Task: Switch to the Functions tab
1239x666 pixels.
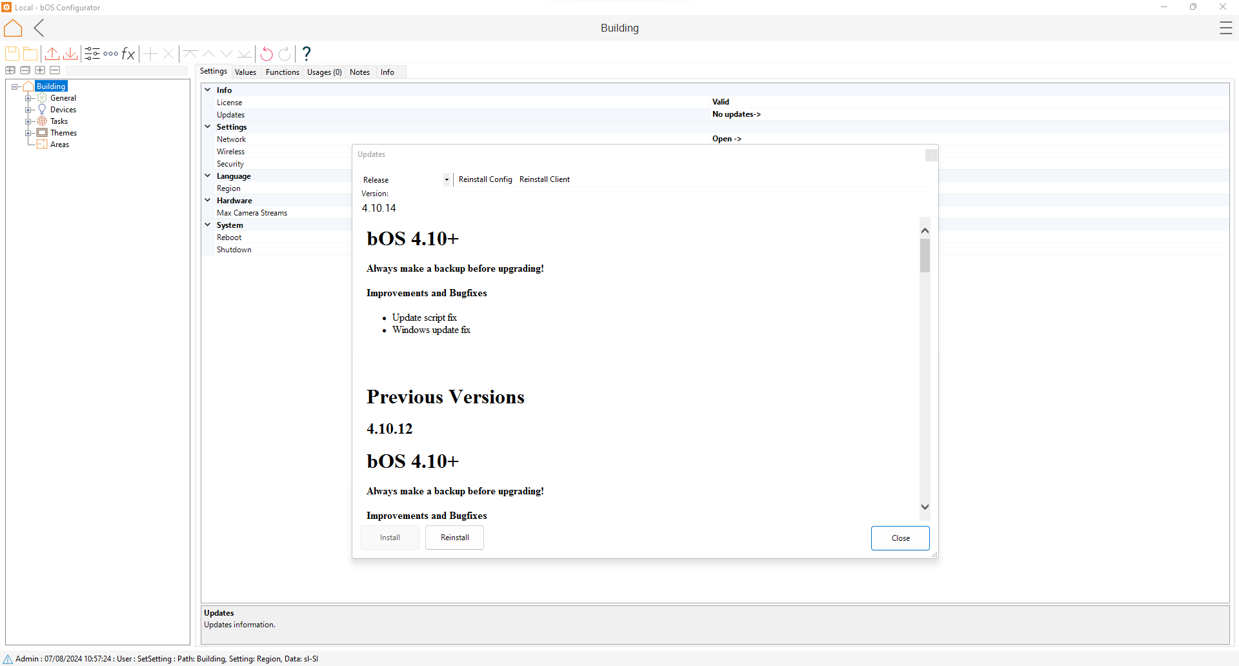Action: [x=283, y=72]
